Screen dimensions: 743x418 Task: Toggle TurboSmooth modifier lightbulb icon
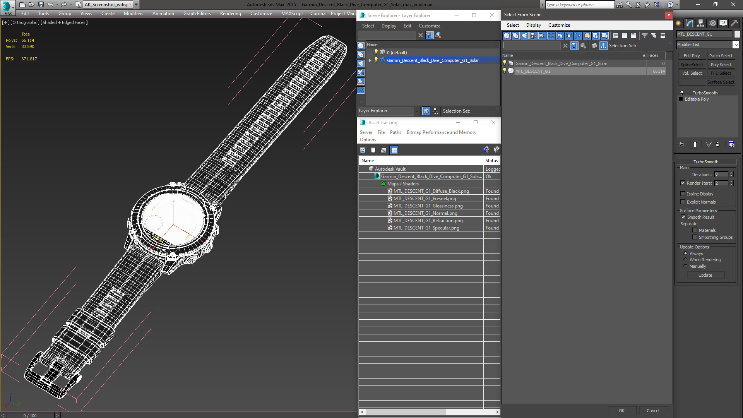tap(682, 93)
